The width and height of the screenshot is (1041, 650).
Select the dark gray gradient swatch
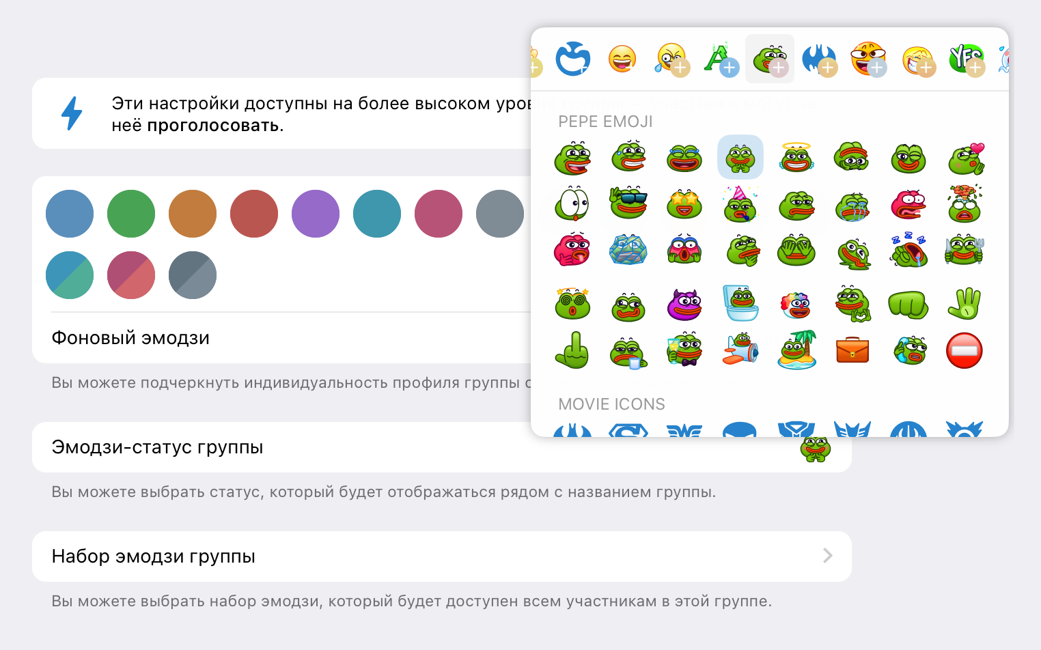point(193,275)
